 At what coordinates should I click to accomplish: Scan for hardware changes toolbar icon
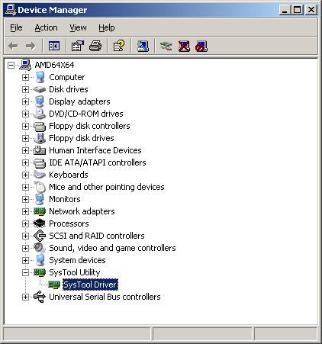143,46
